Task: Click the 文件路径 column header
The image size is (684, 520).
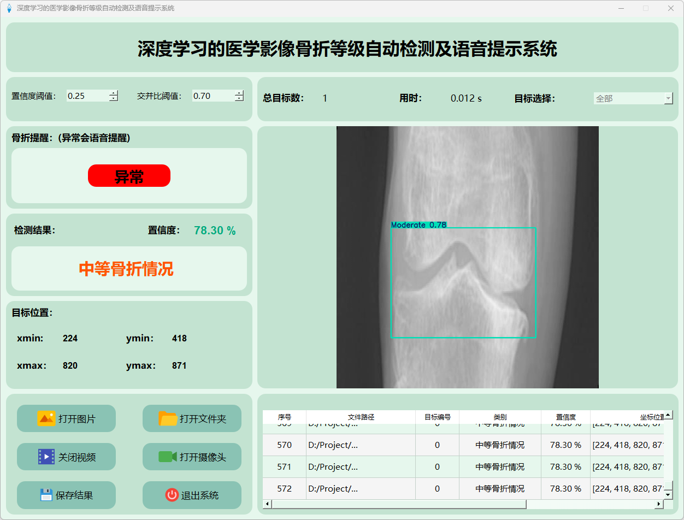Action: [x=361, y=417]
